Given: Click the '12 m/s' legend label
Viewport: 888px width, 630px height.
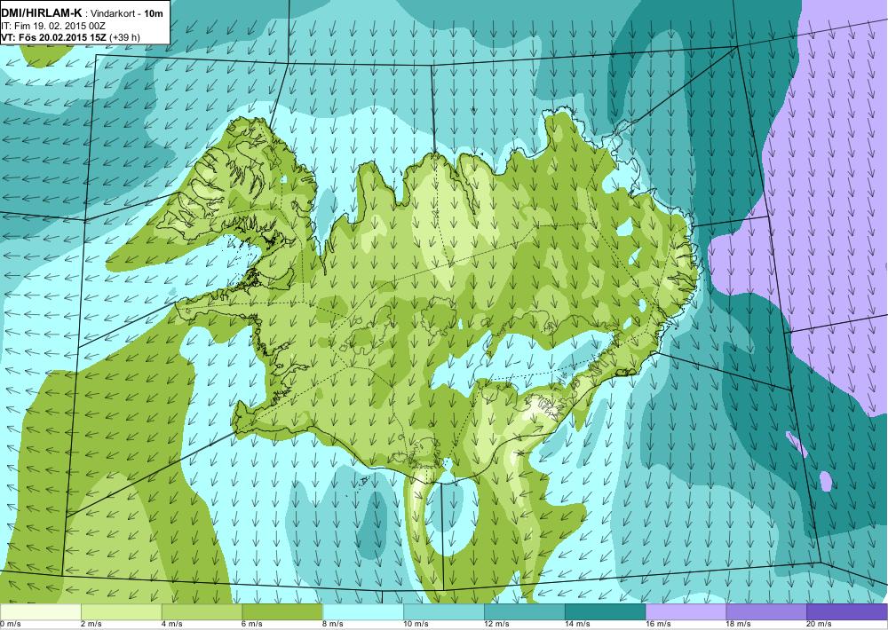Looking at the screenshot, I should [496, 625].
